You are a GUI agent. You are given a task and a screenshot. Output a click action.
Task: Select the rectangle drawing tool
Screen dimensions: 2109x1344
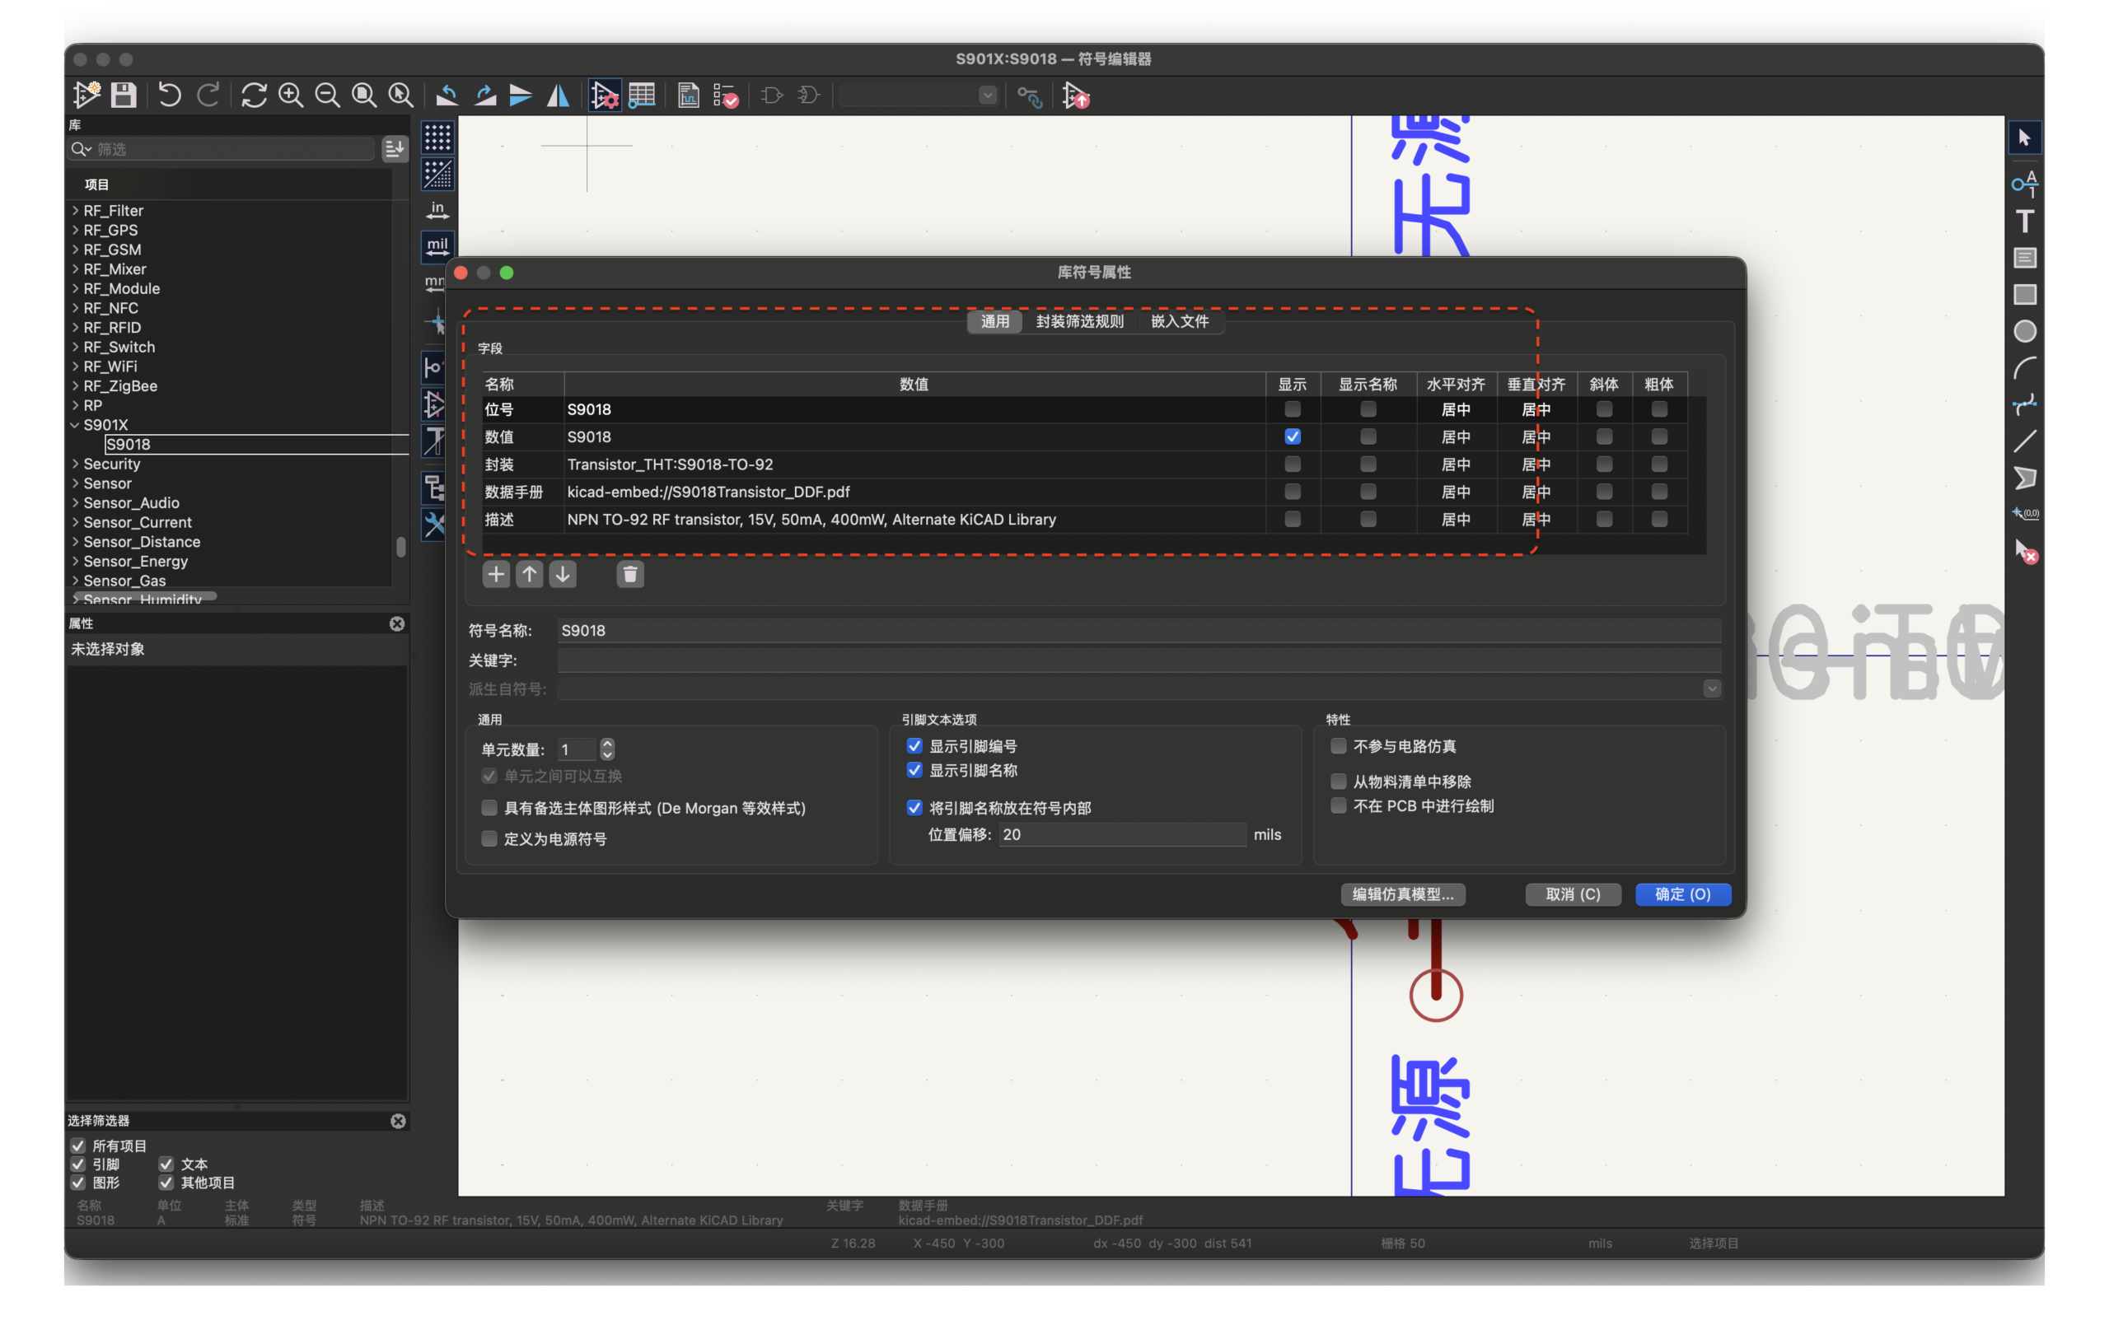click(2024, 295)
